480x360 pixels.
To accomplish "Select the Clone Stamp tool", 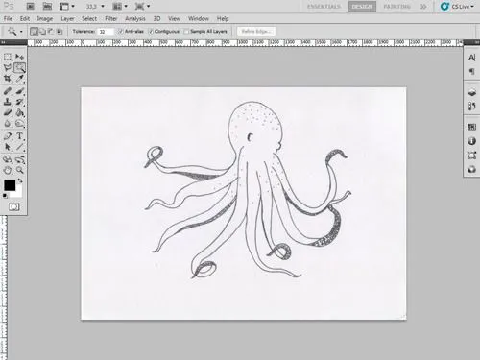I will (8, 102).
